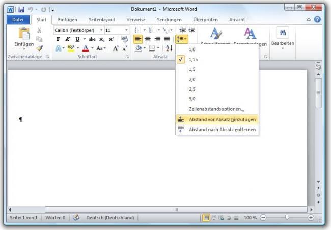Image resolution: width=331 pixels, height=230 pixels.
Task: Open Schnellformatvorlagen styles gallery icon
Action: pyautogui.click(x=215, y=33)
